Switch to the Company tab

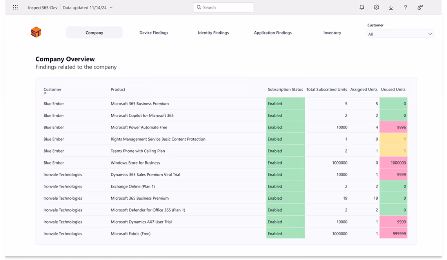click(x=94, y=32)
